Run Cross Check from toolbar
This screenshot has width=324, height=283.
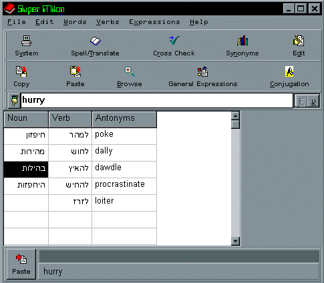click(x=174, y=41)
